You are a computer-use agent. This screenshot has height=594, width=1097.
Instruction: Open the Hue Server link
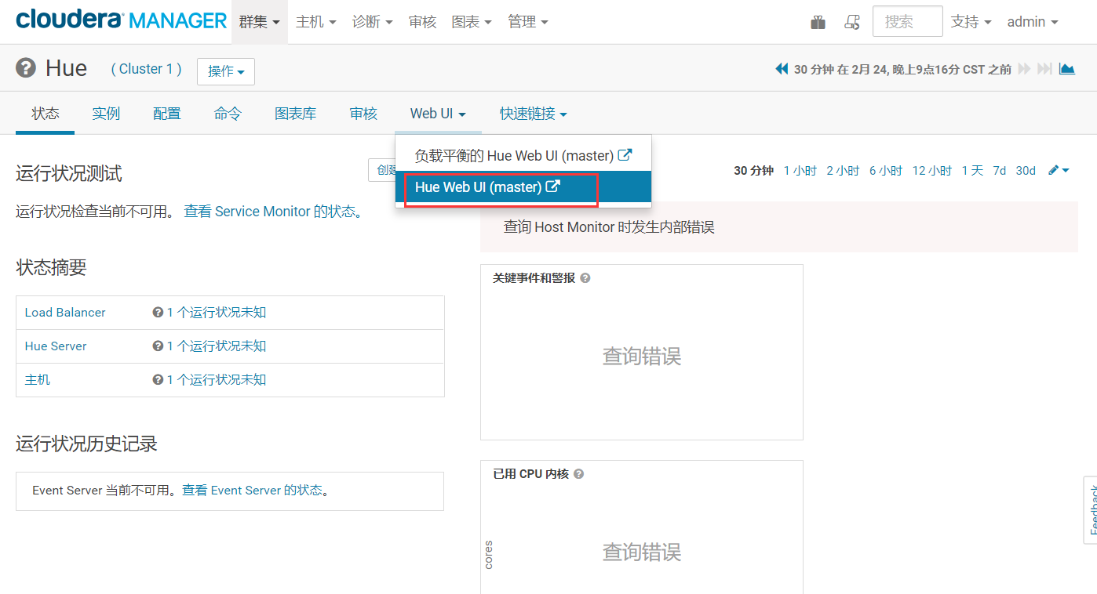[56, 346]
